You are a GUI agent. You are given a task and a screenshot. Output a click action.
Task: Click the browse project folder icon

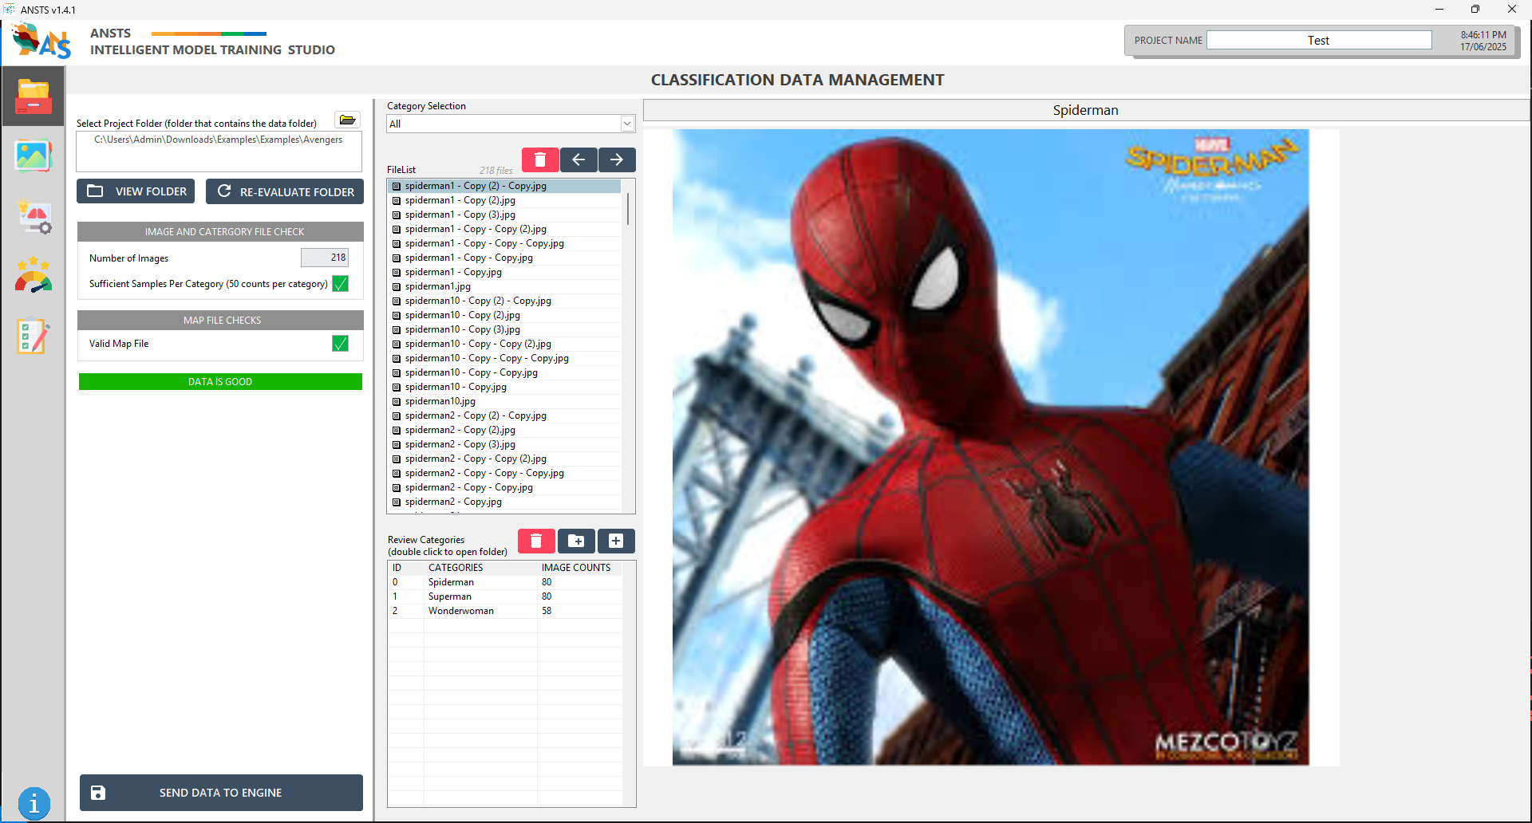347,120
